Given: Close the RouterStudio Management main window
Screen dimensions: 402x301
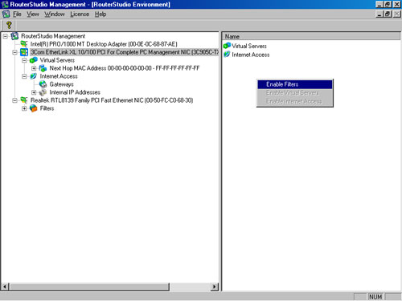Looking at the screenshot, I should 396,4.
